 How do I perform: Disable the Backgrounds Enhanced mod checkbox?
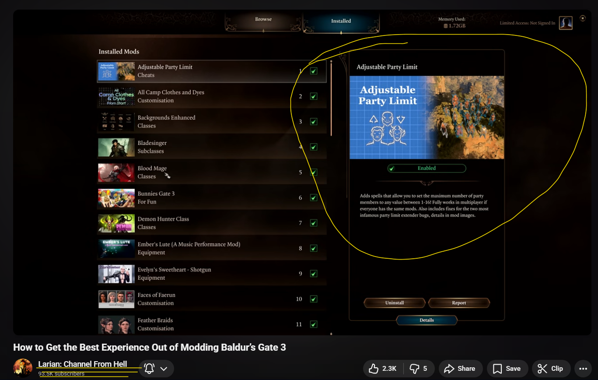click(x=314, y=122)
